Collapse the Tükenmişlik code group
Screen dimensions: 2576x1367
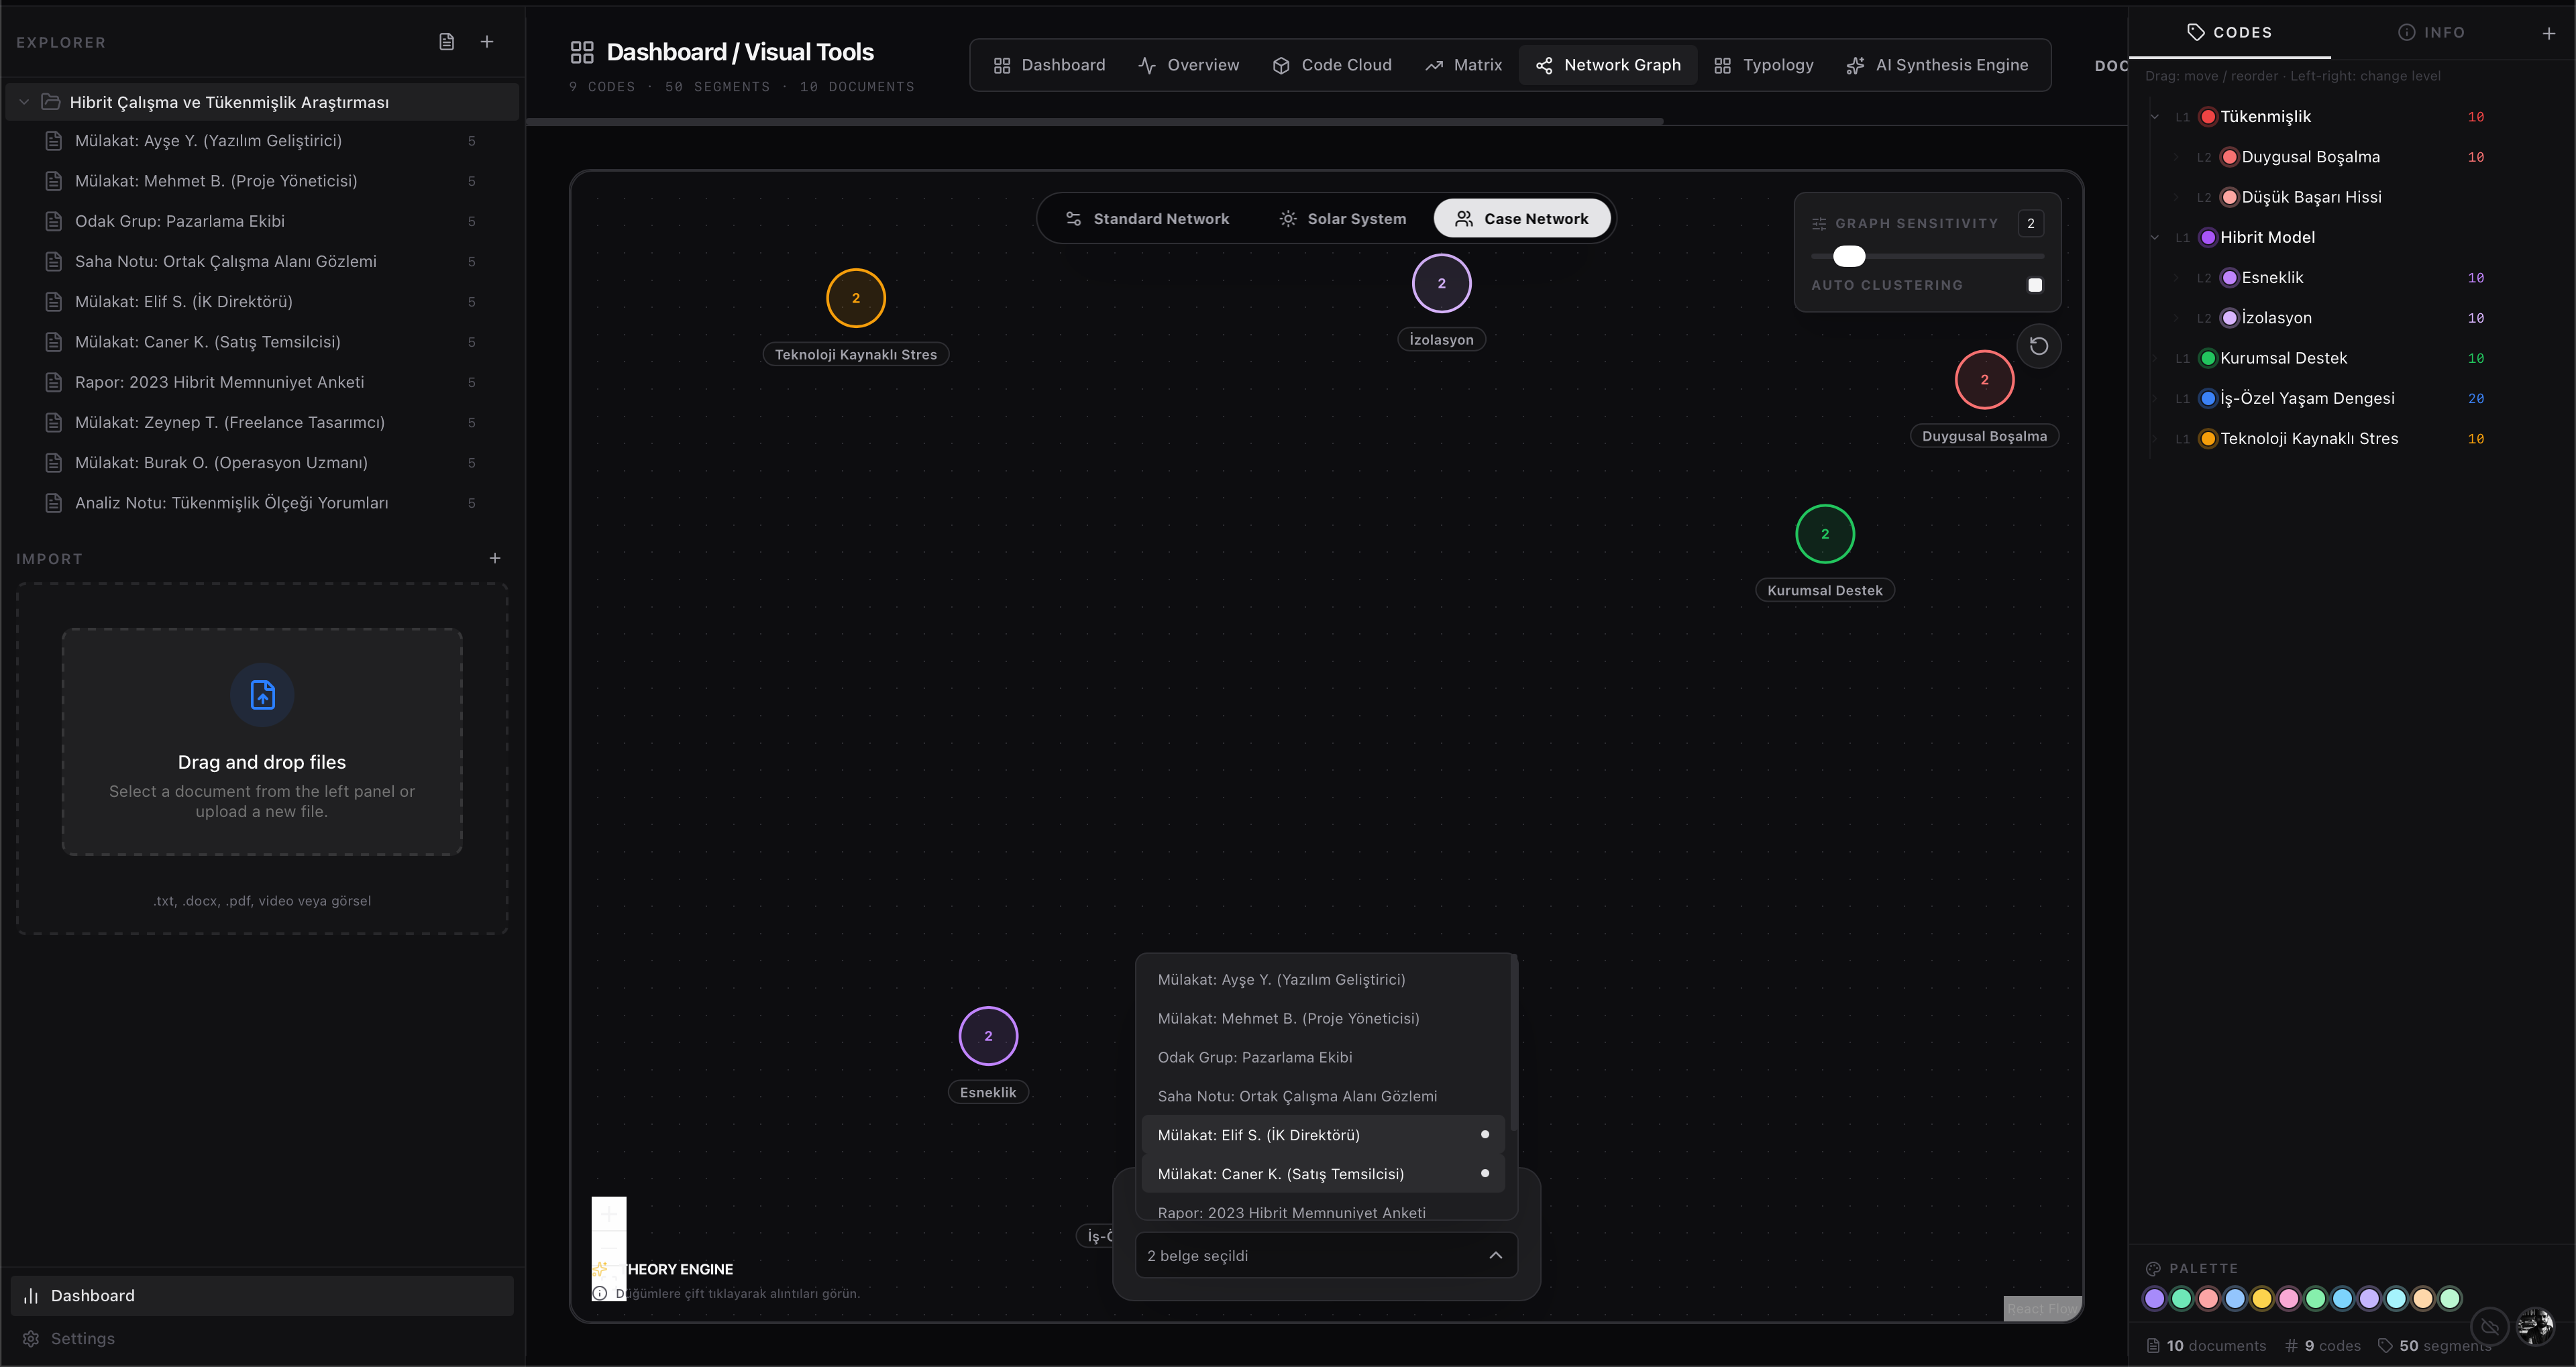[2154, 117]
